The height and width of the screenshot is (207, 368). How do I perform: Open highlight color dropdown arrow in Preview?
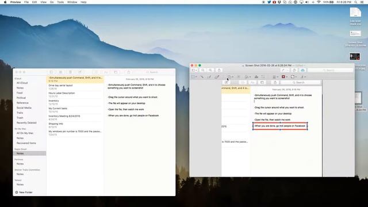point(287,70)
